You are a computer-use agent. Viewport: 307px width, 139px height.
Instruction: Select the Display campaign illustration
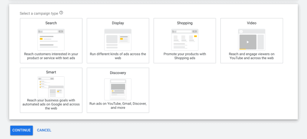point(118,40)
